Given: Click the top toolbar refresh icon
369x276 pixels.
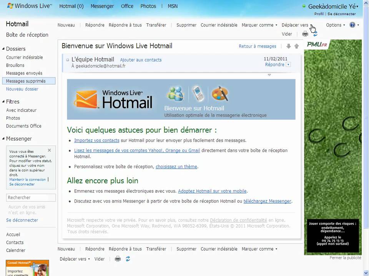Looking at the screenshot, I should [x=315, y=34].
